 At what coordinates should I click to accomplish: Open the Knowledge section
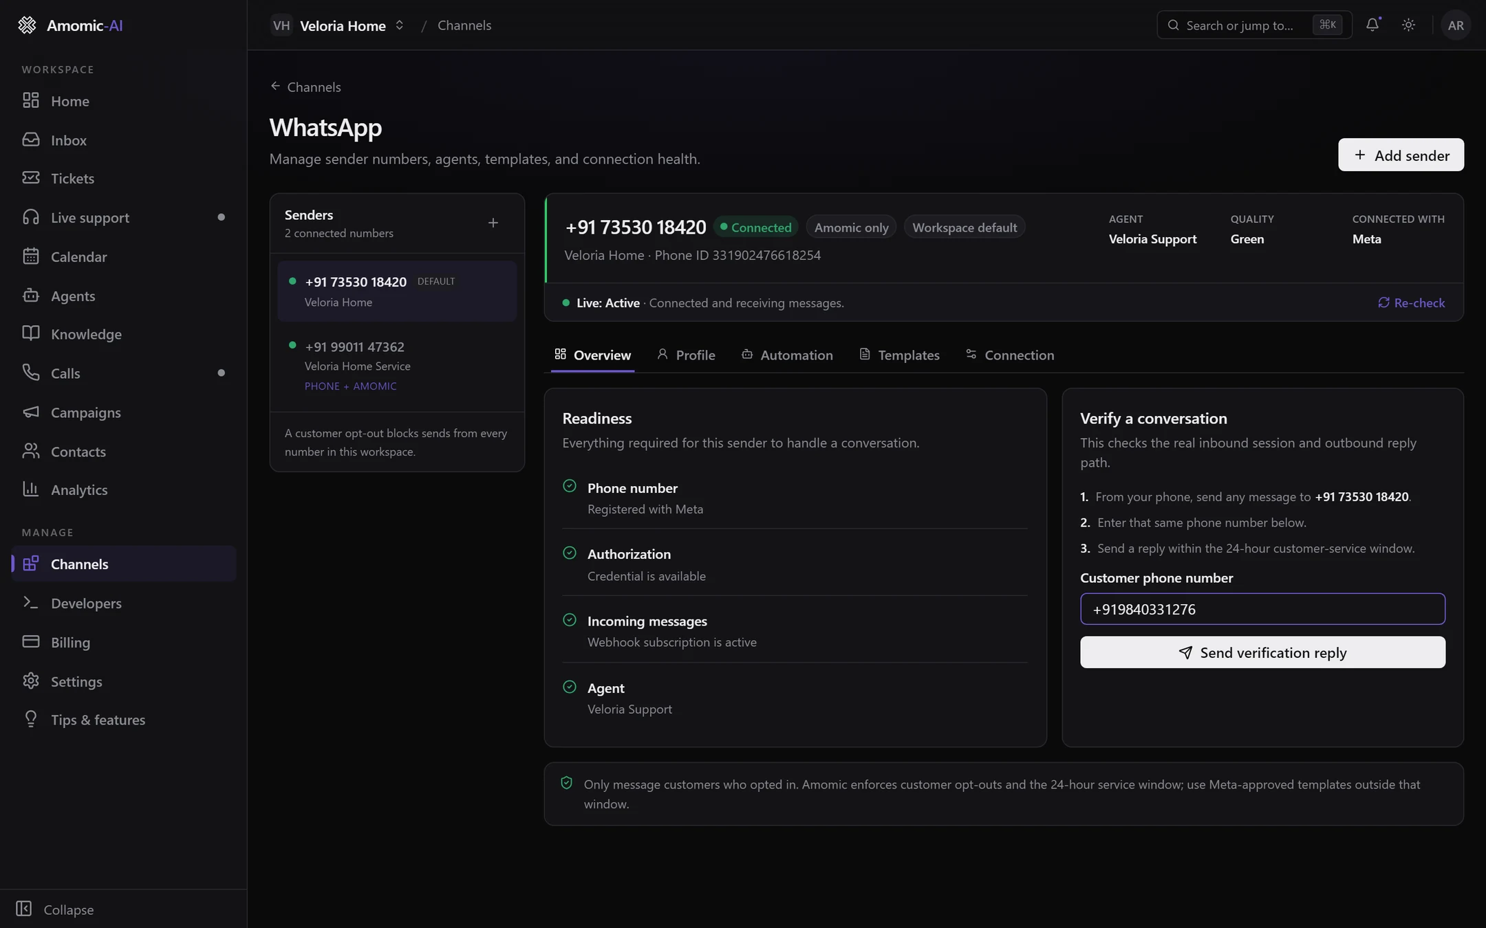(123, 334)
